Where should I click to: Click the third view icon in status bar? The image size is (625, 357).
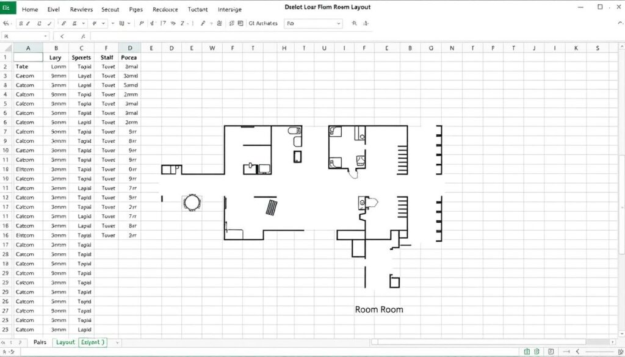[x=551, y=352]
